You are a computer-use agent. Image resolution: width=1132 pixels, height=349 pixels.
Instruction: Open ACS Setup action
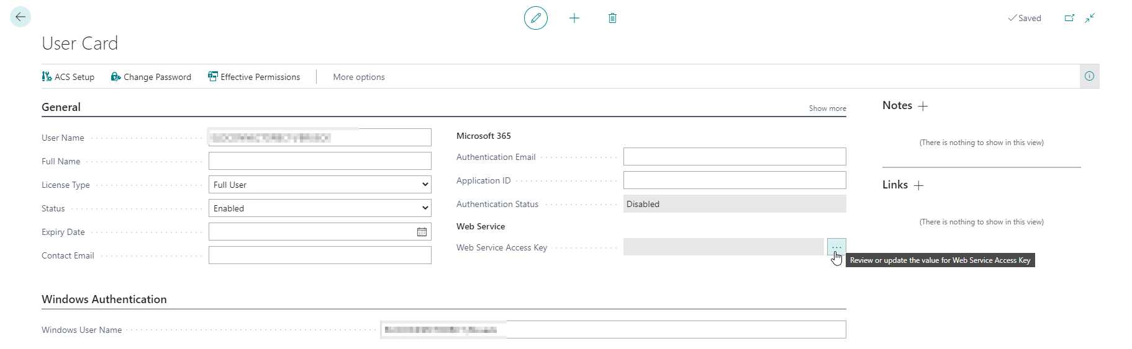pyautogui.click(x=68, y=77)
